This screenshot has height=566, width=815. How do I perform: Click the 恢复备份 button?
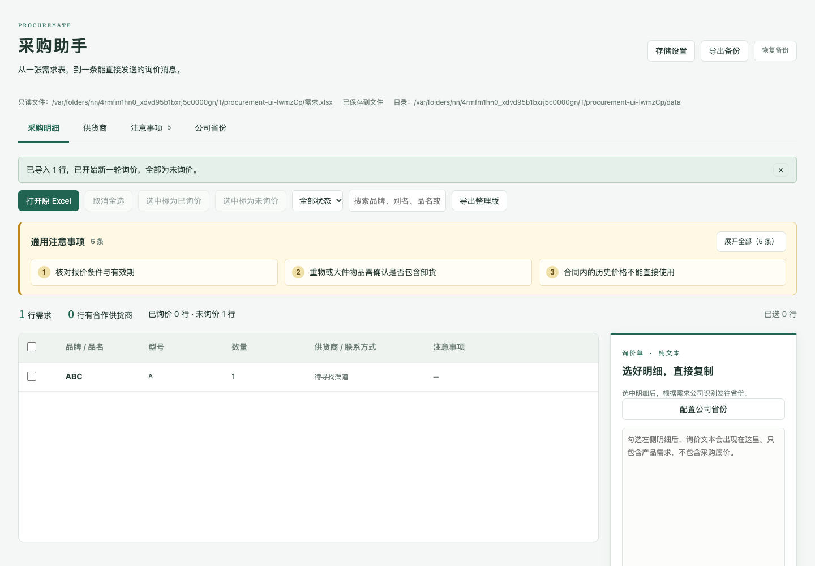pyautogui.click(x=775, y=50)
